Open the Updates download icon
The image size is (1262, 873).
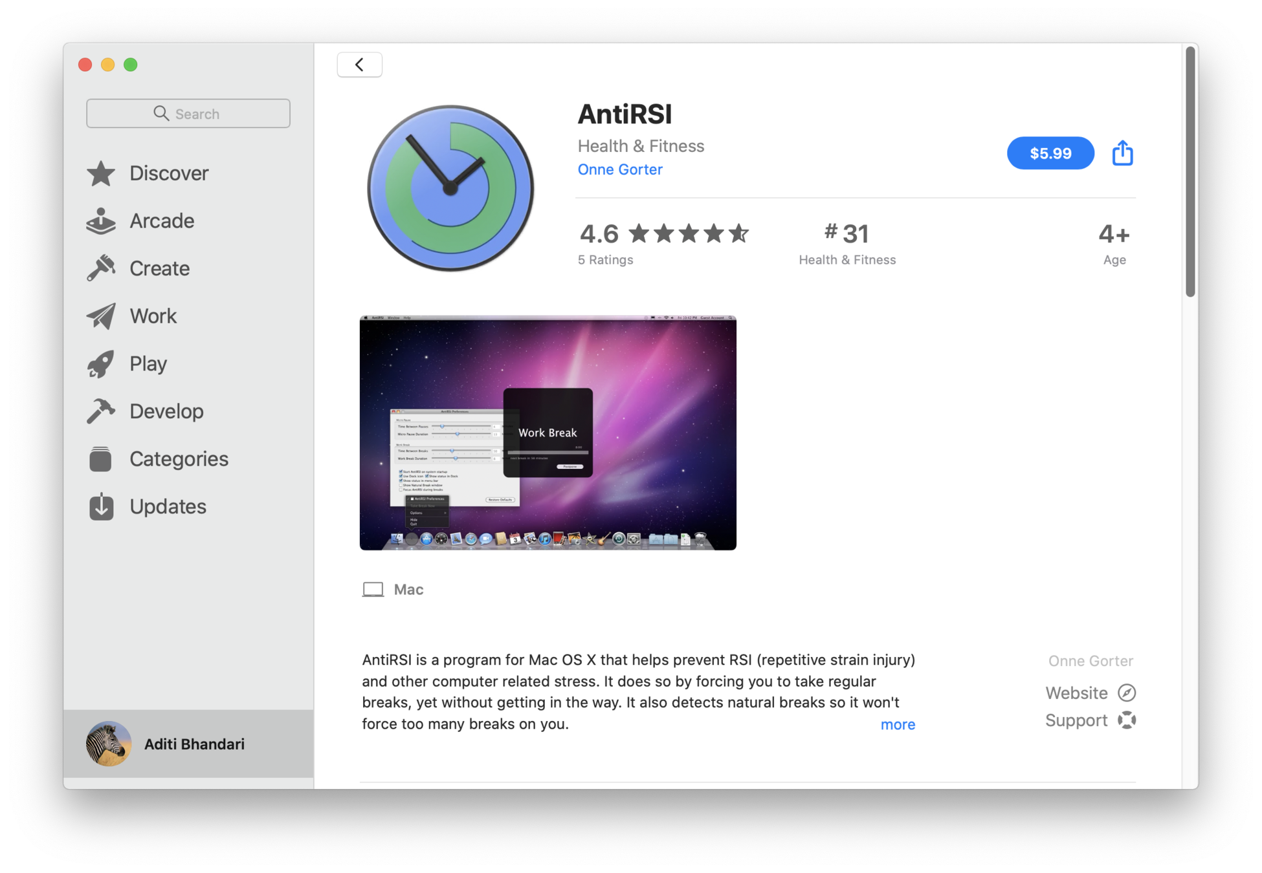101,506
